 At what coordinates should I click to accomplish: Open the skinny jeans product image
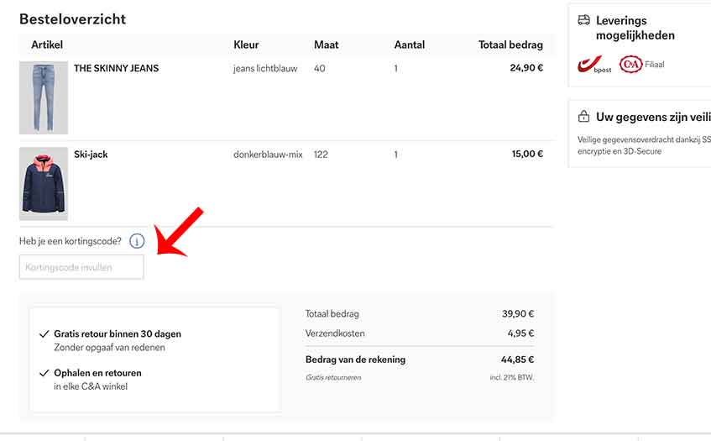coord(43,97)
